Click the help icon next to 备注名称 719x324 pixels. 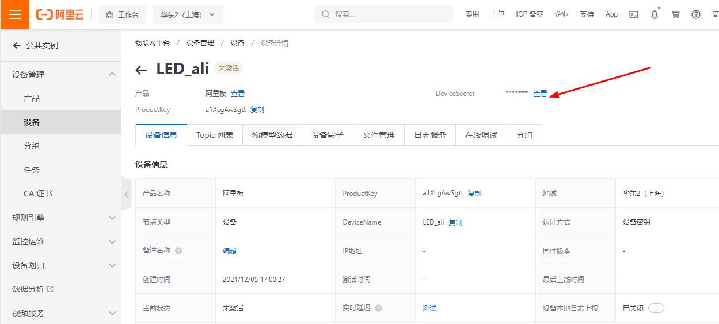coord(178,251)
